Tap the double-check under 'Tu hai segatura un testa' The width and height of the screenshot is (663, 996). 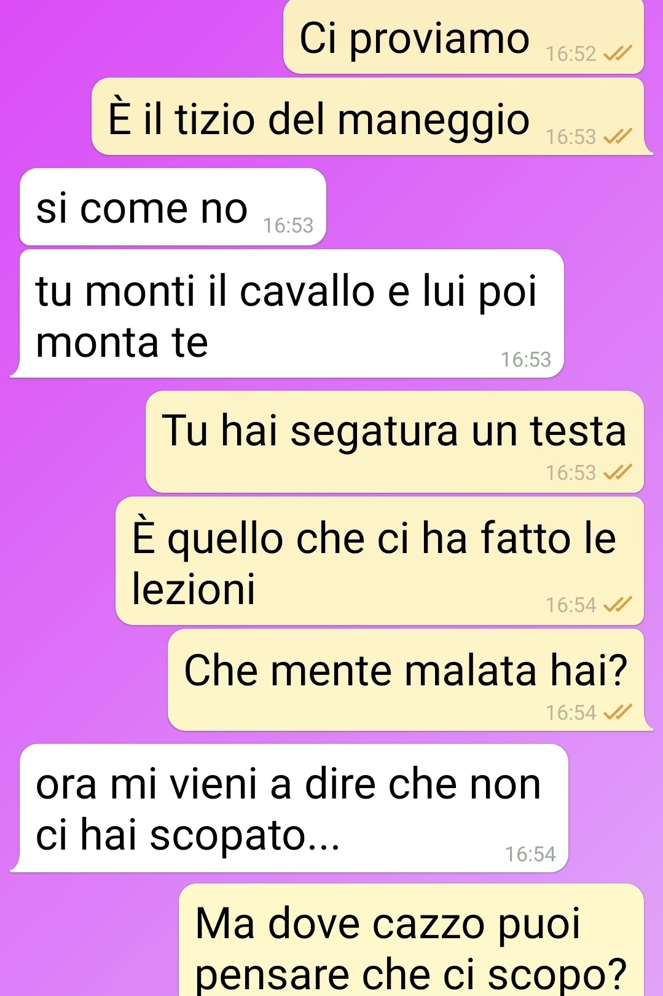tap(618, 472)
